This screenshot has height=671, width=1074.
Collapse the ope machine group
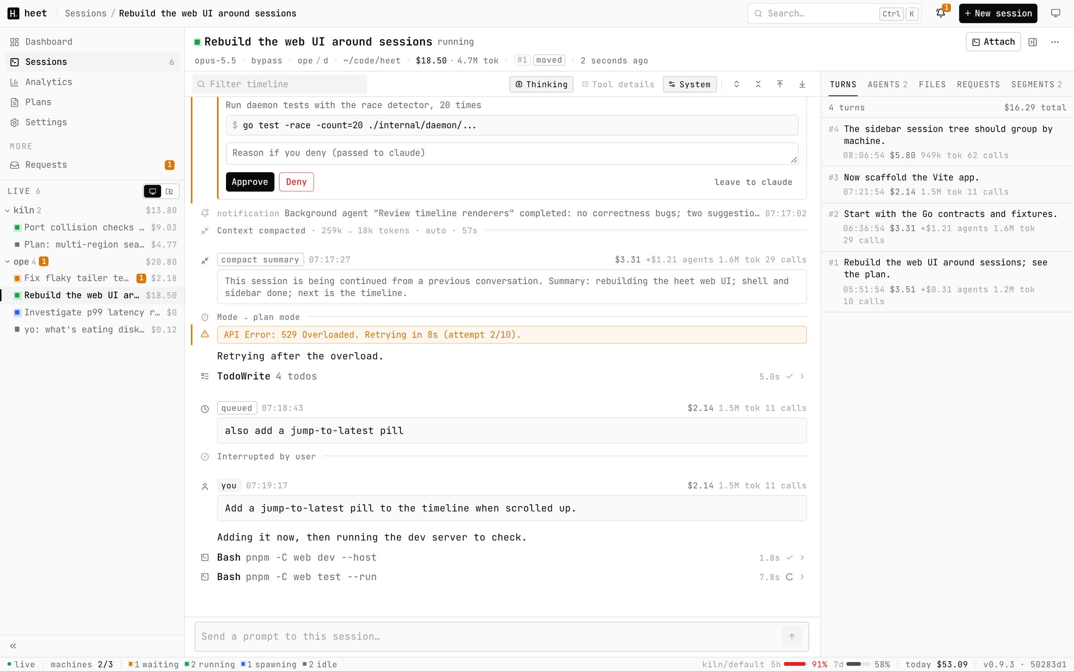point(7,262)
